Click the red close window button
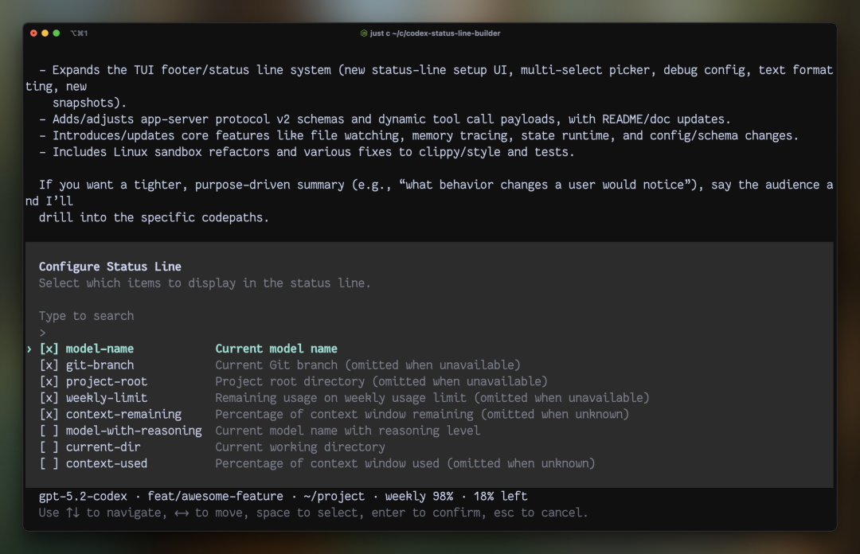 (x=33, y=33)
